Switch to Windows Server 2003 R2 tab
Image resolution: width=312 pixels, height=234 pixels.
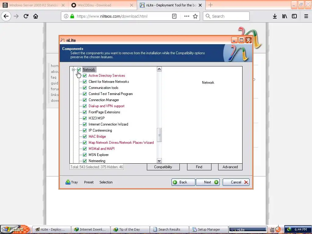[34, 5]
